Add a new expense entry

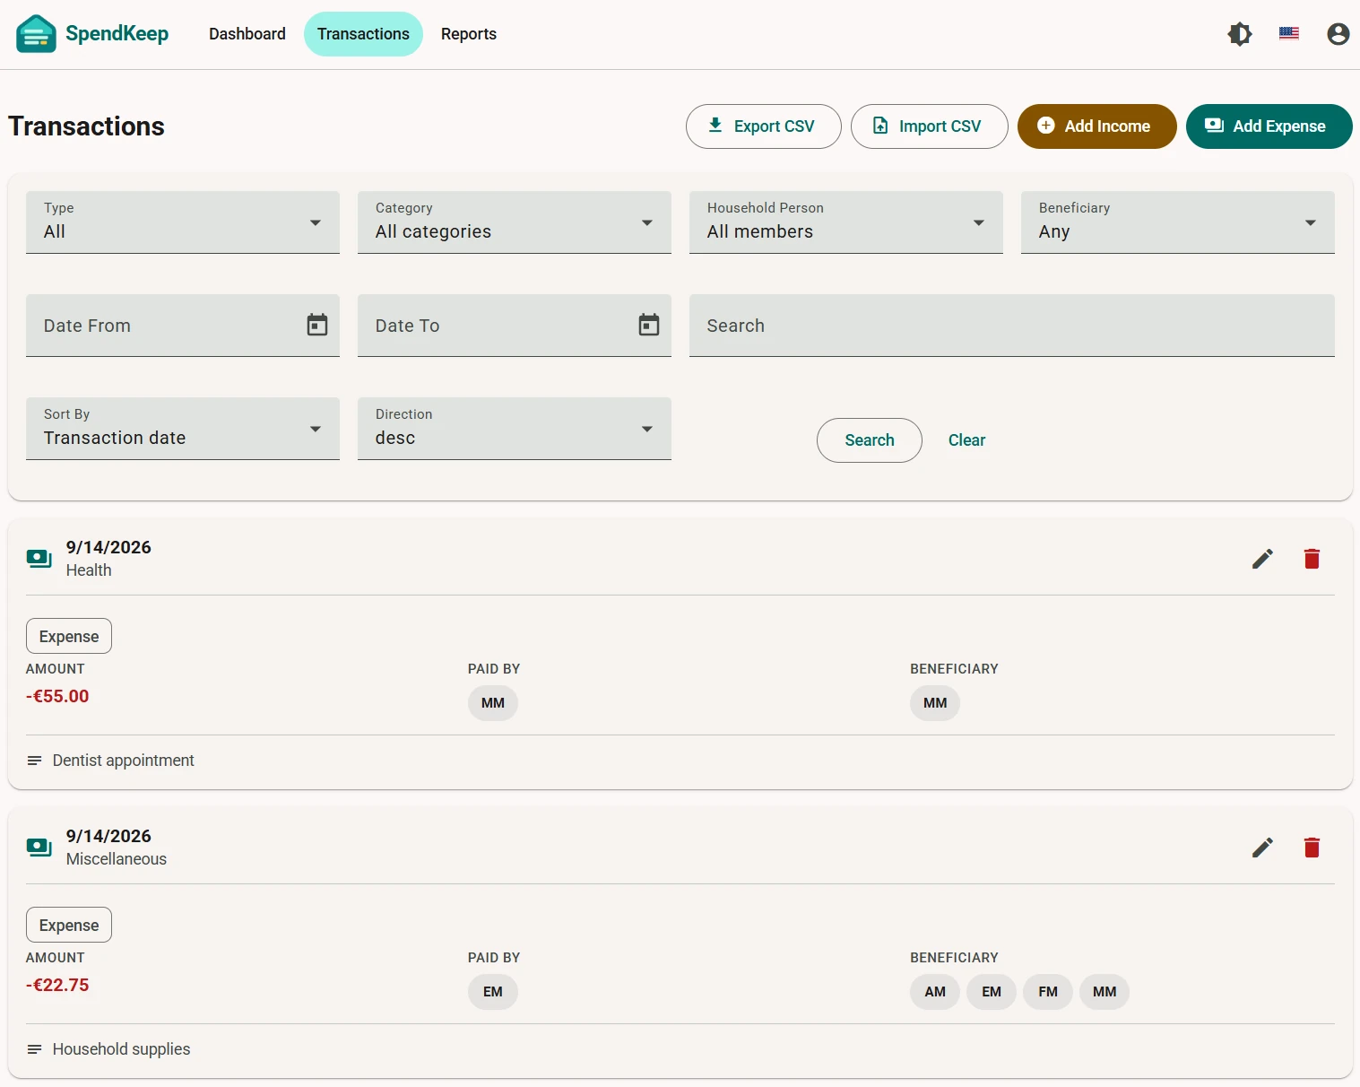(x=1269, y=126)
